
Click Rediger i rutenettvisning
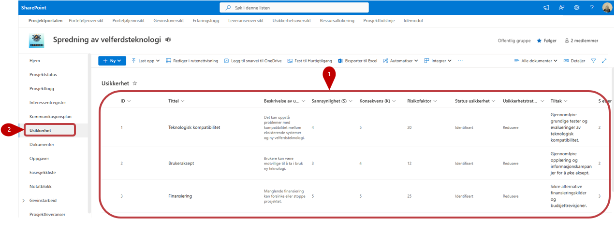tap(192, 61)
